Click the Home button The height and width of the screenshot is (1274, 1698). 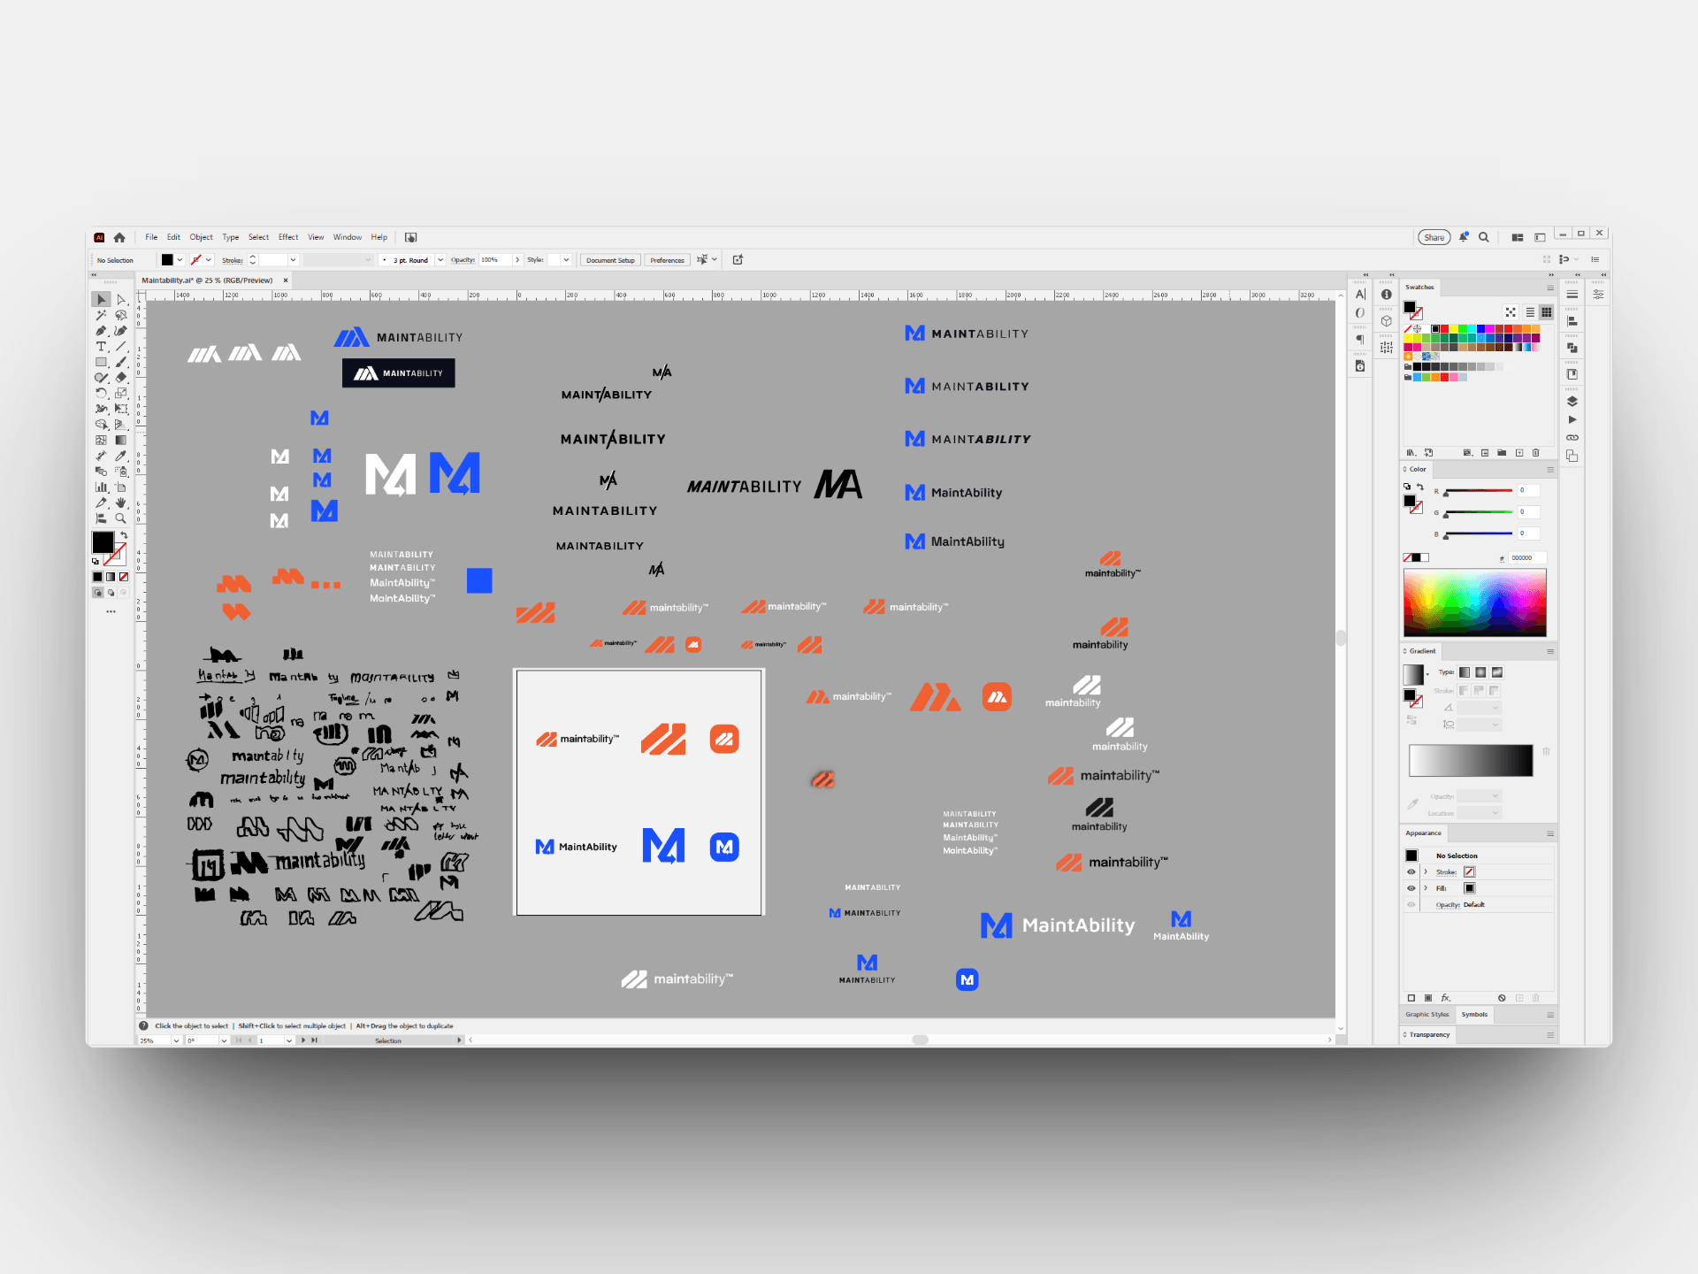pos(119,237)
